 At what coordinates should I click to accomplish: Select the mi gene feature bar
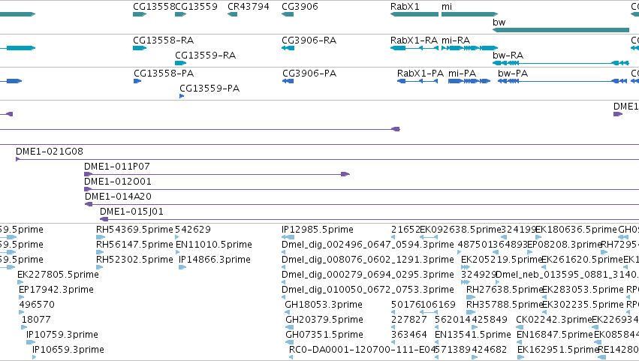pos(469,14)
